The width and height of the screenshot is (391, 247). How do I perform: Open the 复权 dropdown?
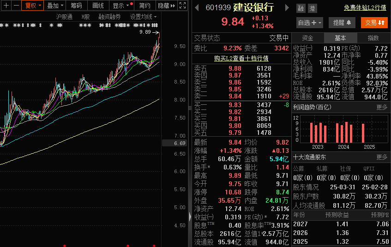pyautogui.click(x=33, y=5)
